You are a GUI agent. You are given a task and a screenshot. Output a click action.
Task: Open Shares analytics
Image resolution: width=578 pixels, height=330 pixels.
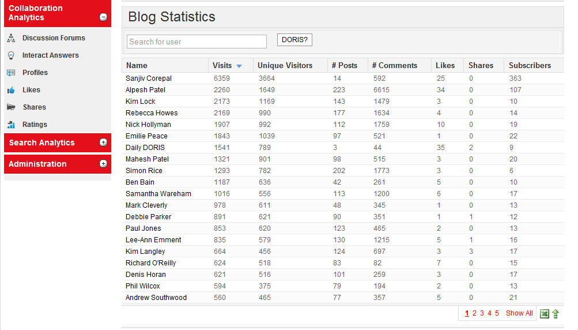tap(34, 107)
